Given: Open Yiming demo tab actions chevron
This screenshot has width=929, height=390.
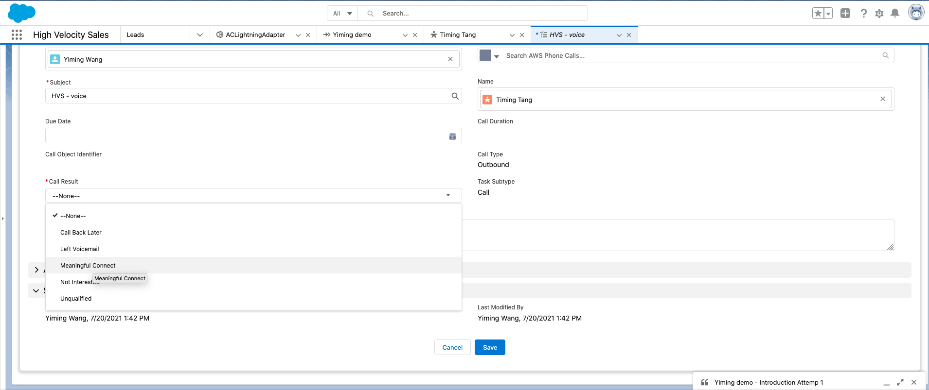Looking at the screenshot, I should point(405,35).
